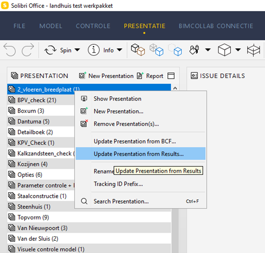Click the dotted hexagon and blue cube icon
Viewport: 265px width, 253px height.
pyautogui.click(x=175, y=50)
